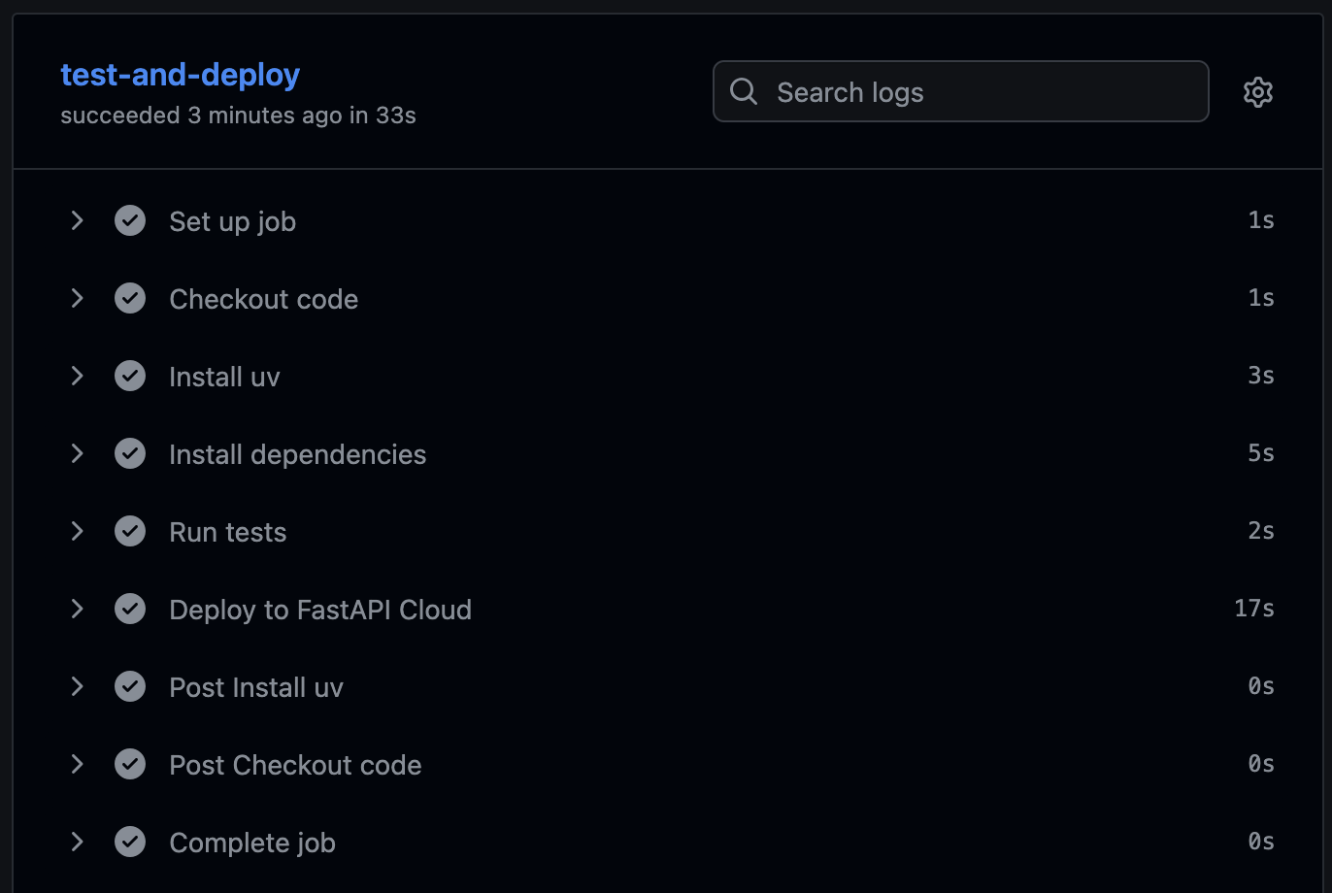This screenshot has width=1332, height=893.
Task: Expand the Post Checkout code step chevron
Action: 77,764
